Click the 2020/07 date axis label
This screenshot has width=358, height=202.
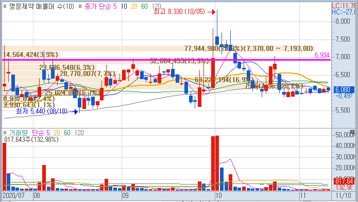13,196
